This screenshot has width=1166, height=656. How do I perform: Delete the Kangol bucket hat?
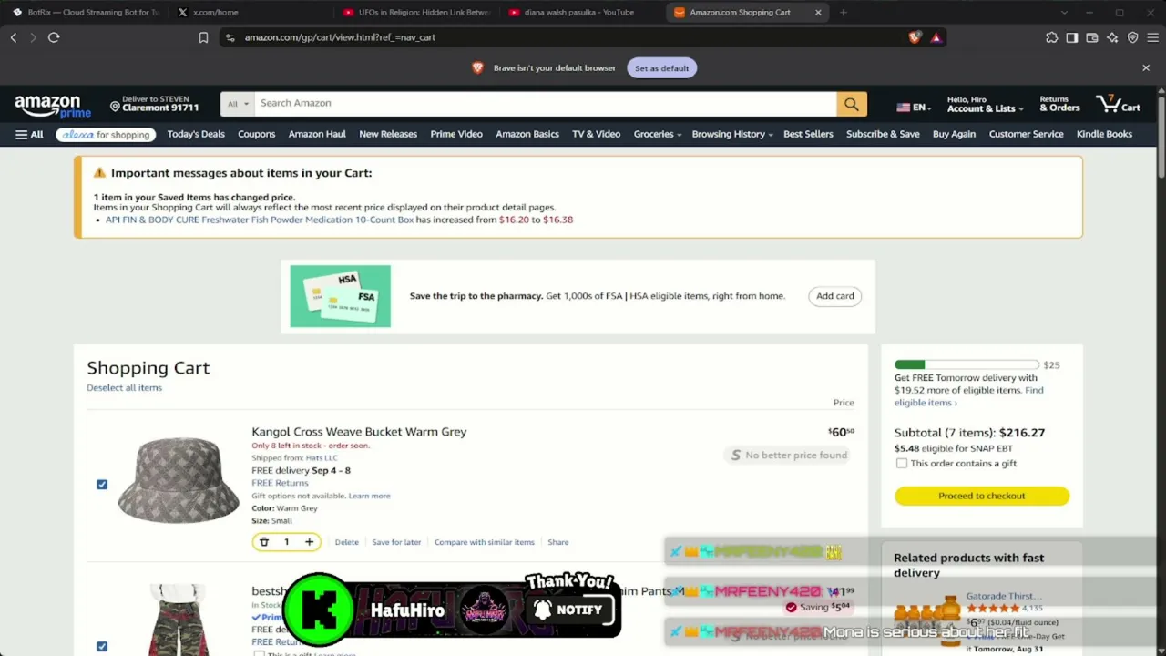point(346,543)
